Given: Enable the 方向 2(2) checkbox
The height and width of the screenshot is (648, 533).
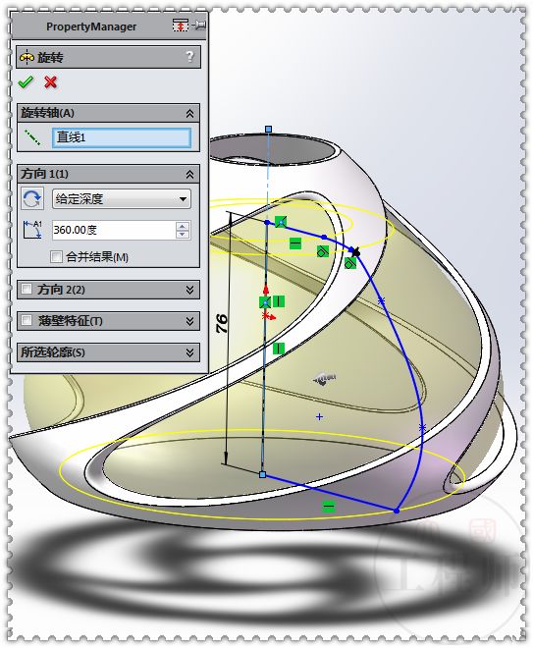Looking at the screenshot, I should click(x=27, y=289).
